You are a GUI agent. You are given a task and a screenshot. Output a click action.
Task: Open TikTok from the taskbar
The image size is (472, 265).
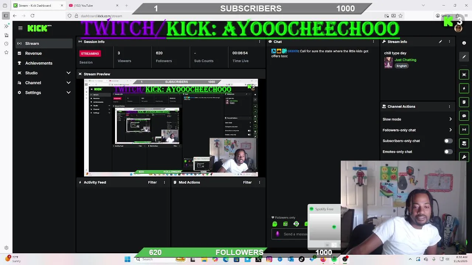(301, 259)
